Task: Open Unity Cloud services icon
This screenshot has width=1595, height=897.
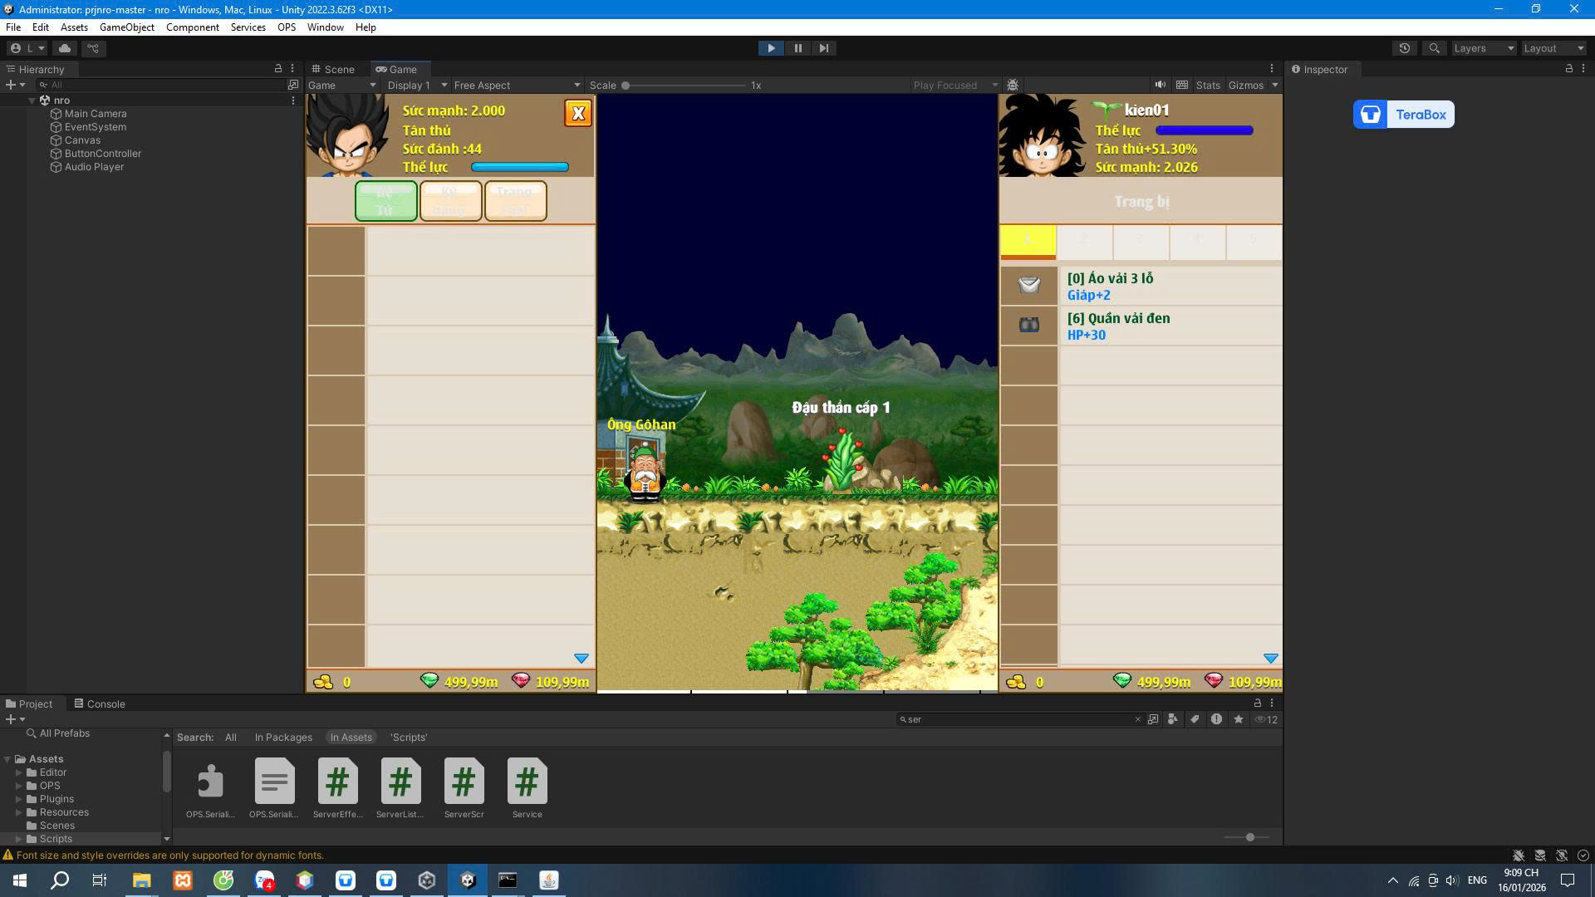Action: pyautogui.click(x=65, y=48)
